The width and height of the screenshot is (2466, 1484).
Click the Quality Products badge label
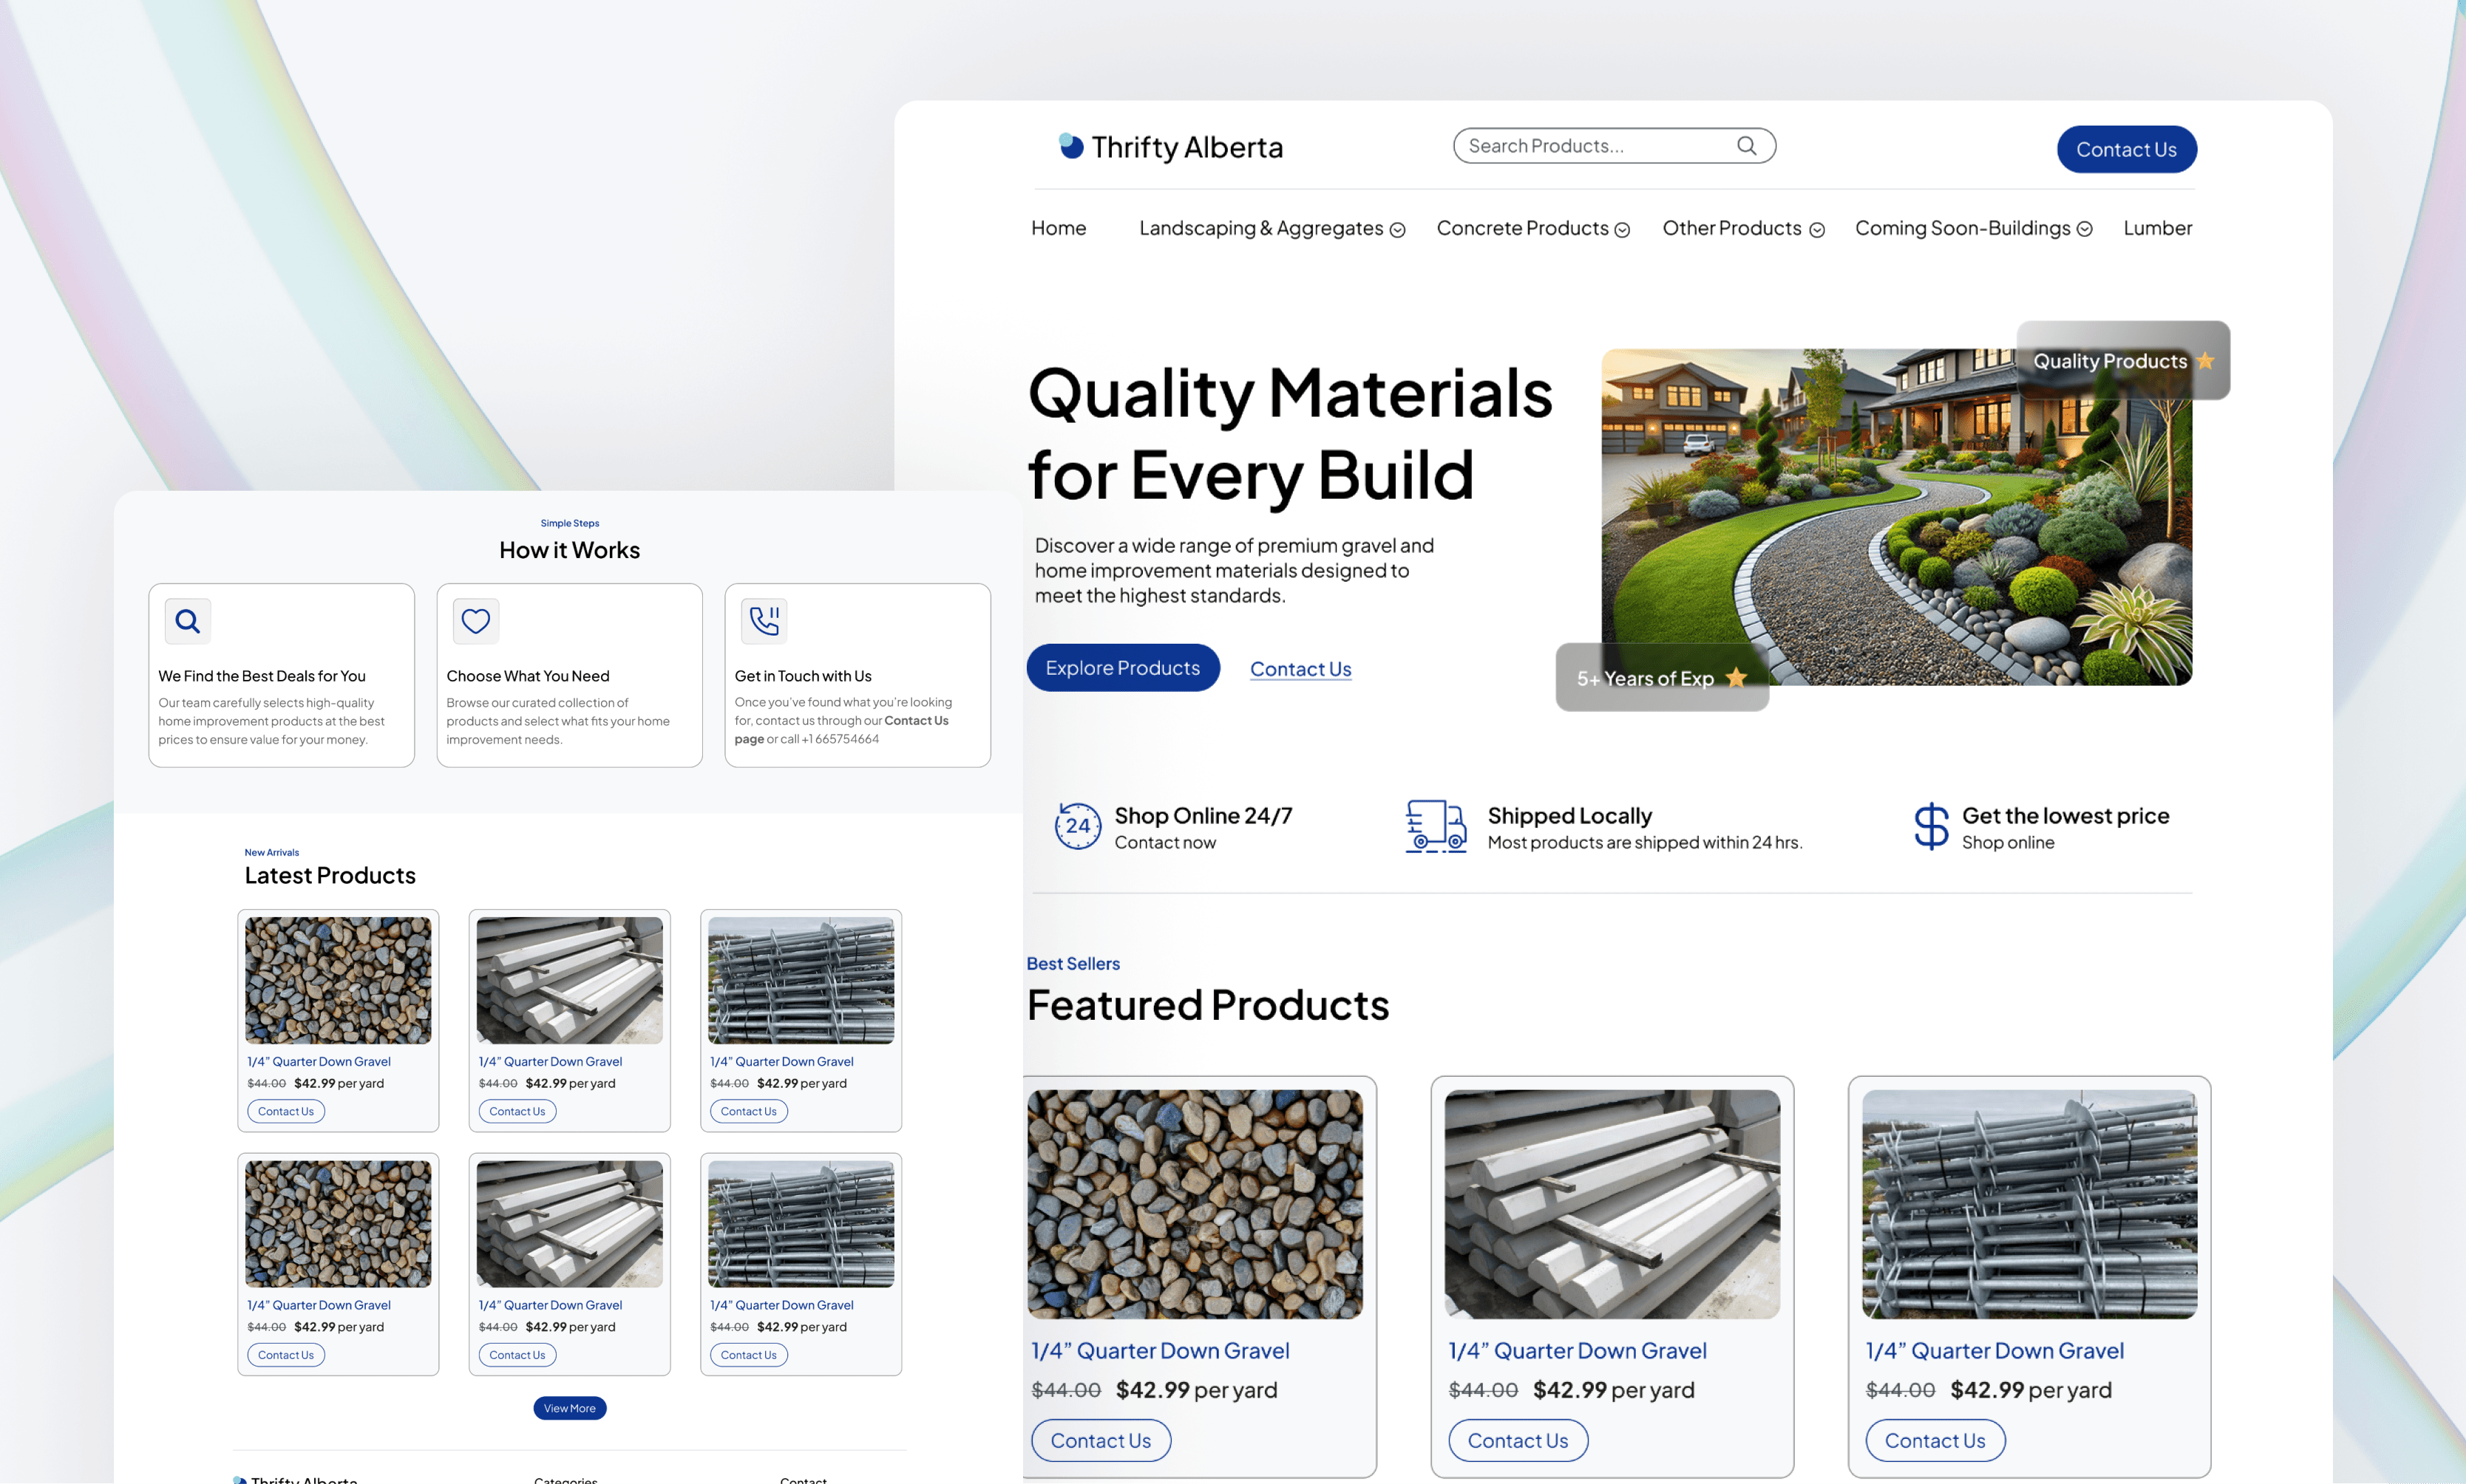coord(2110,361)
